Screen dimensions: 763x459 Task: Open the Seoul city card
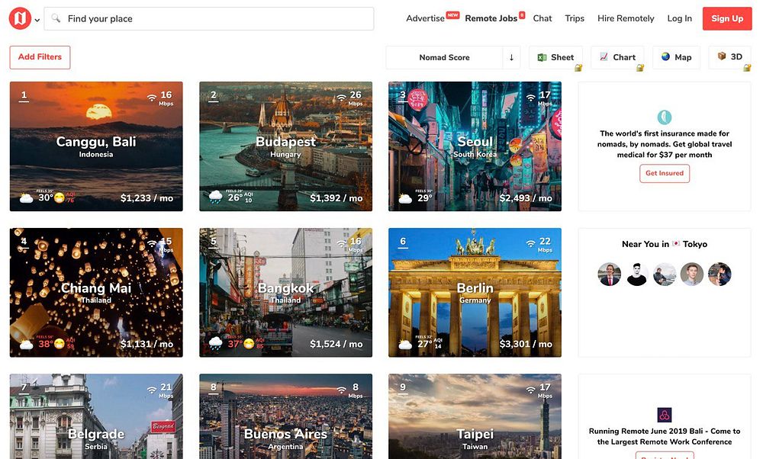[x=475, y=146]
